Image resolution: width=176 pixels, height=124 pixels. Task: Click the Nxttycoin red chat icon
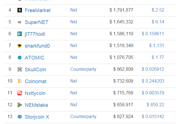(x=20, y=93)
